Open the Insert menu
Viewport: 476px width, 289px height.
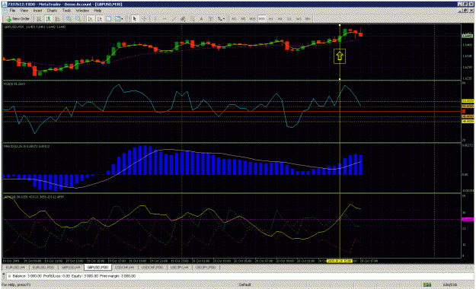(37, 11)
